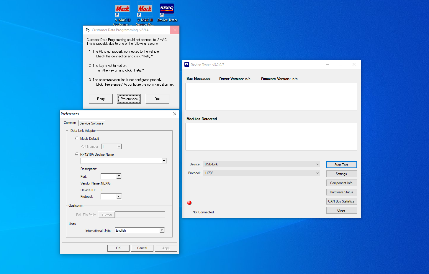Click the NEXIQ logo in Device Tester title bar
Viewport: 429px width, 274px height.
(186, 64)
